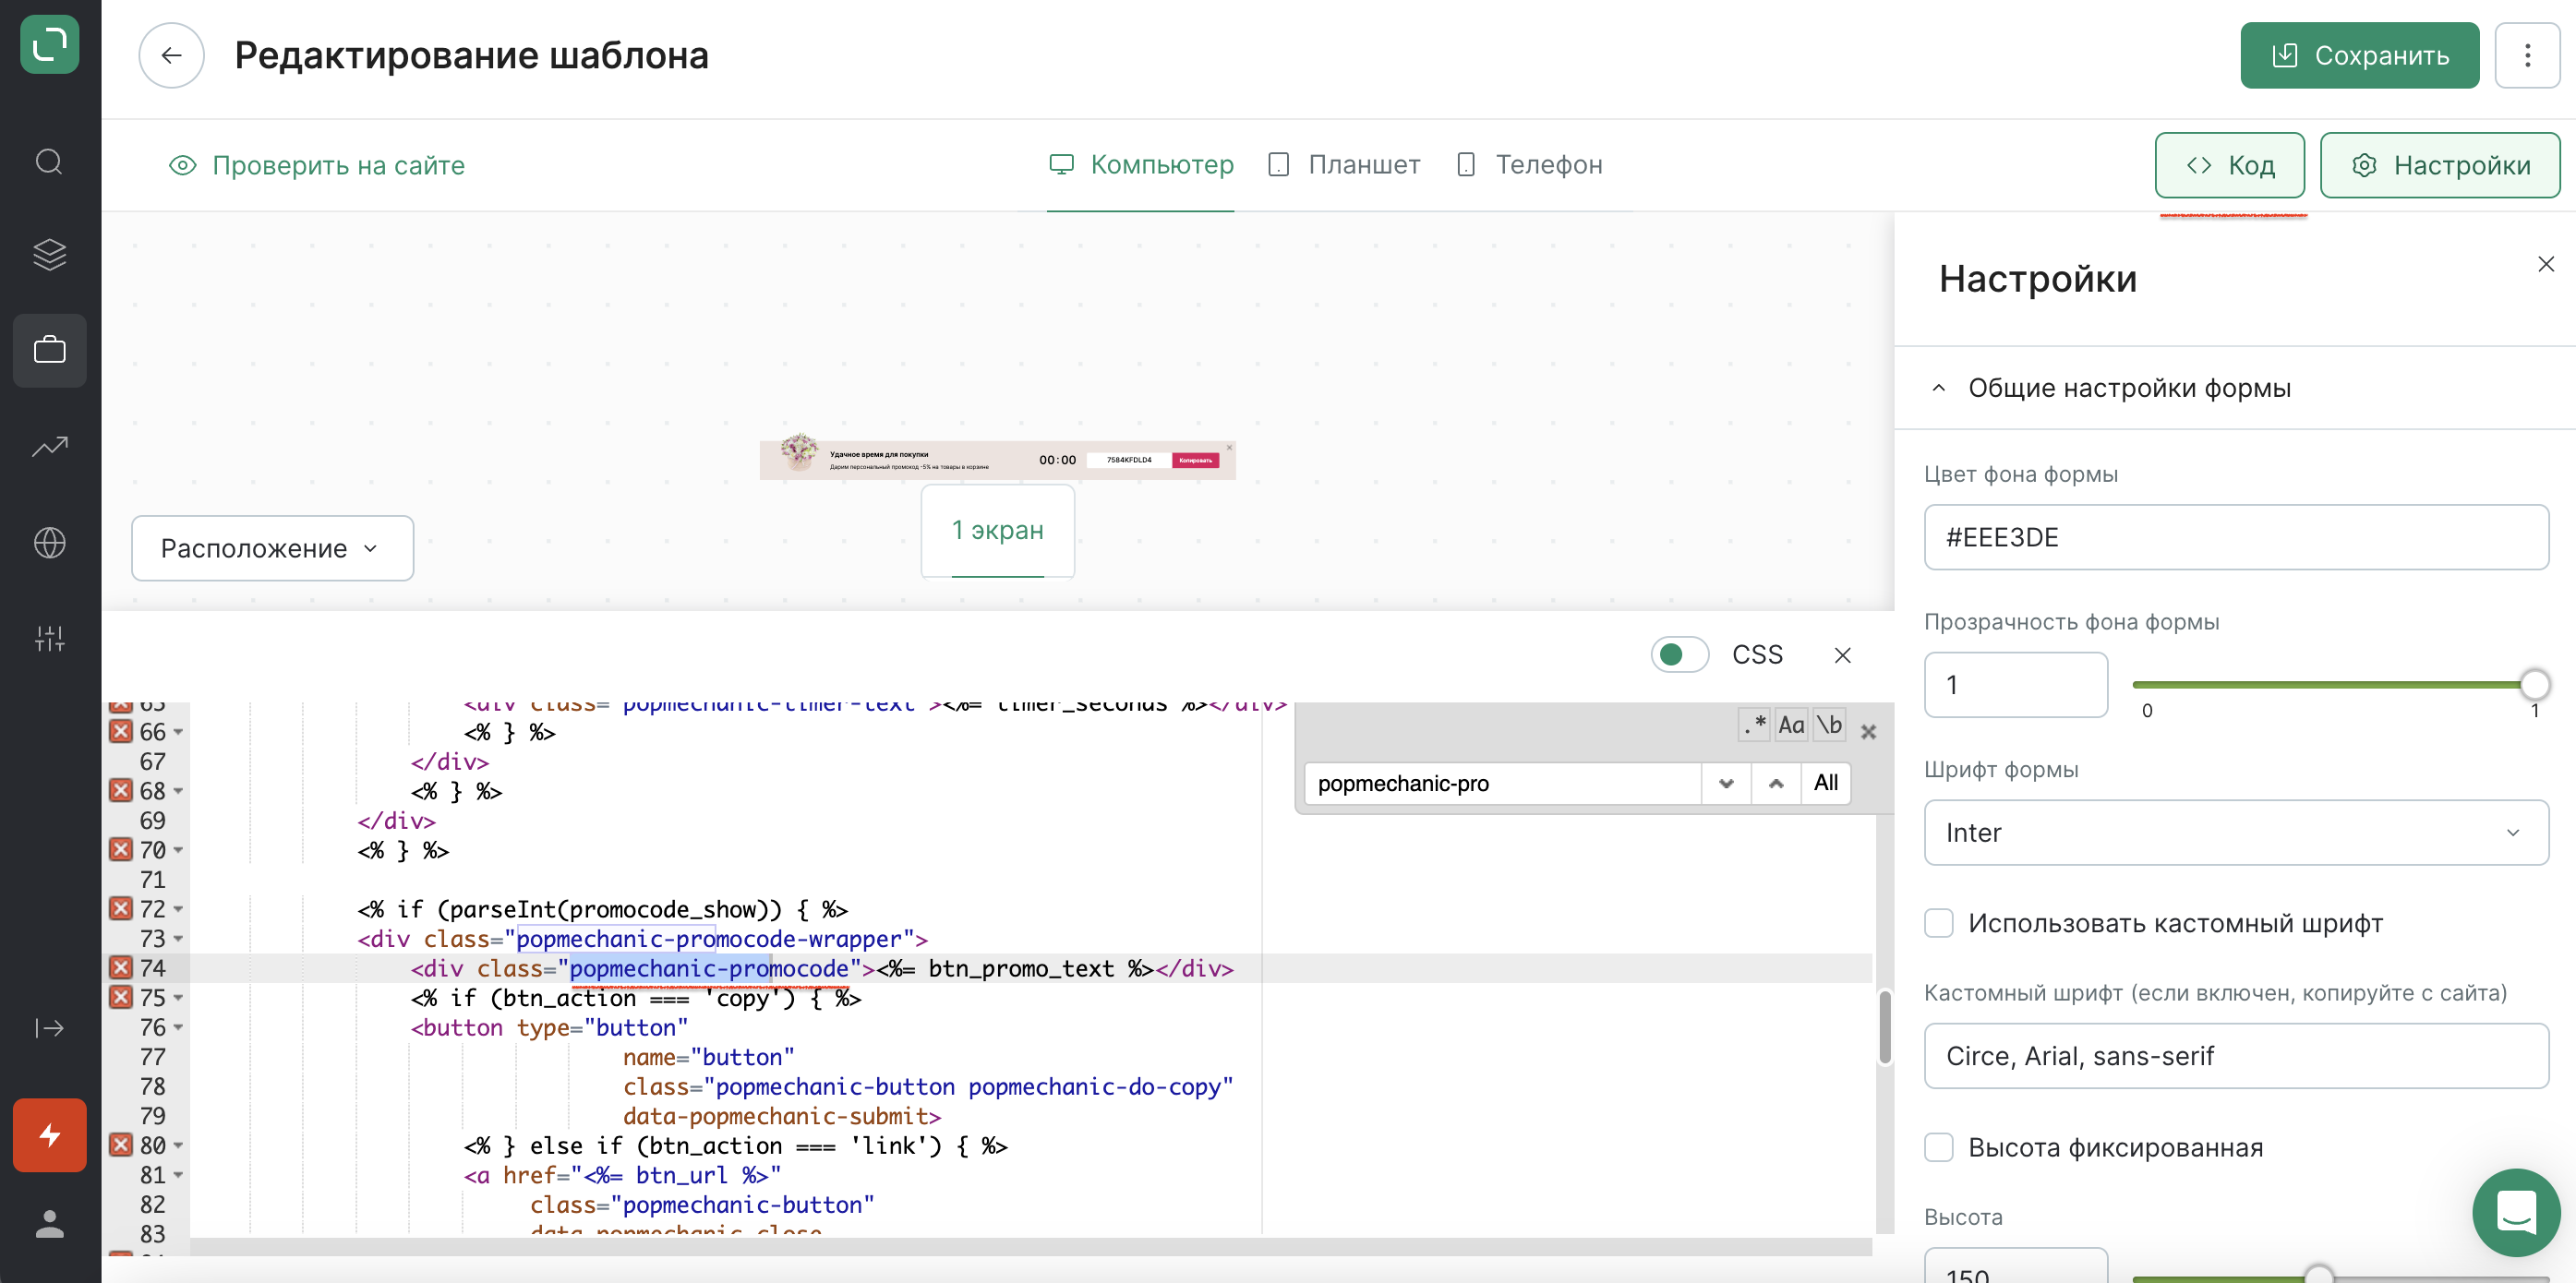The height and width of the screenshot is (1283, 2576).
Task: Fold code at line 66
Action: pos(178,732)
